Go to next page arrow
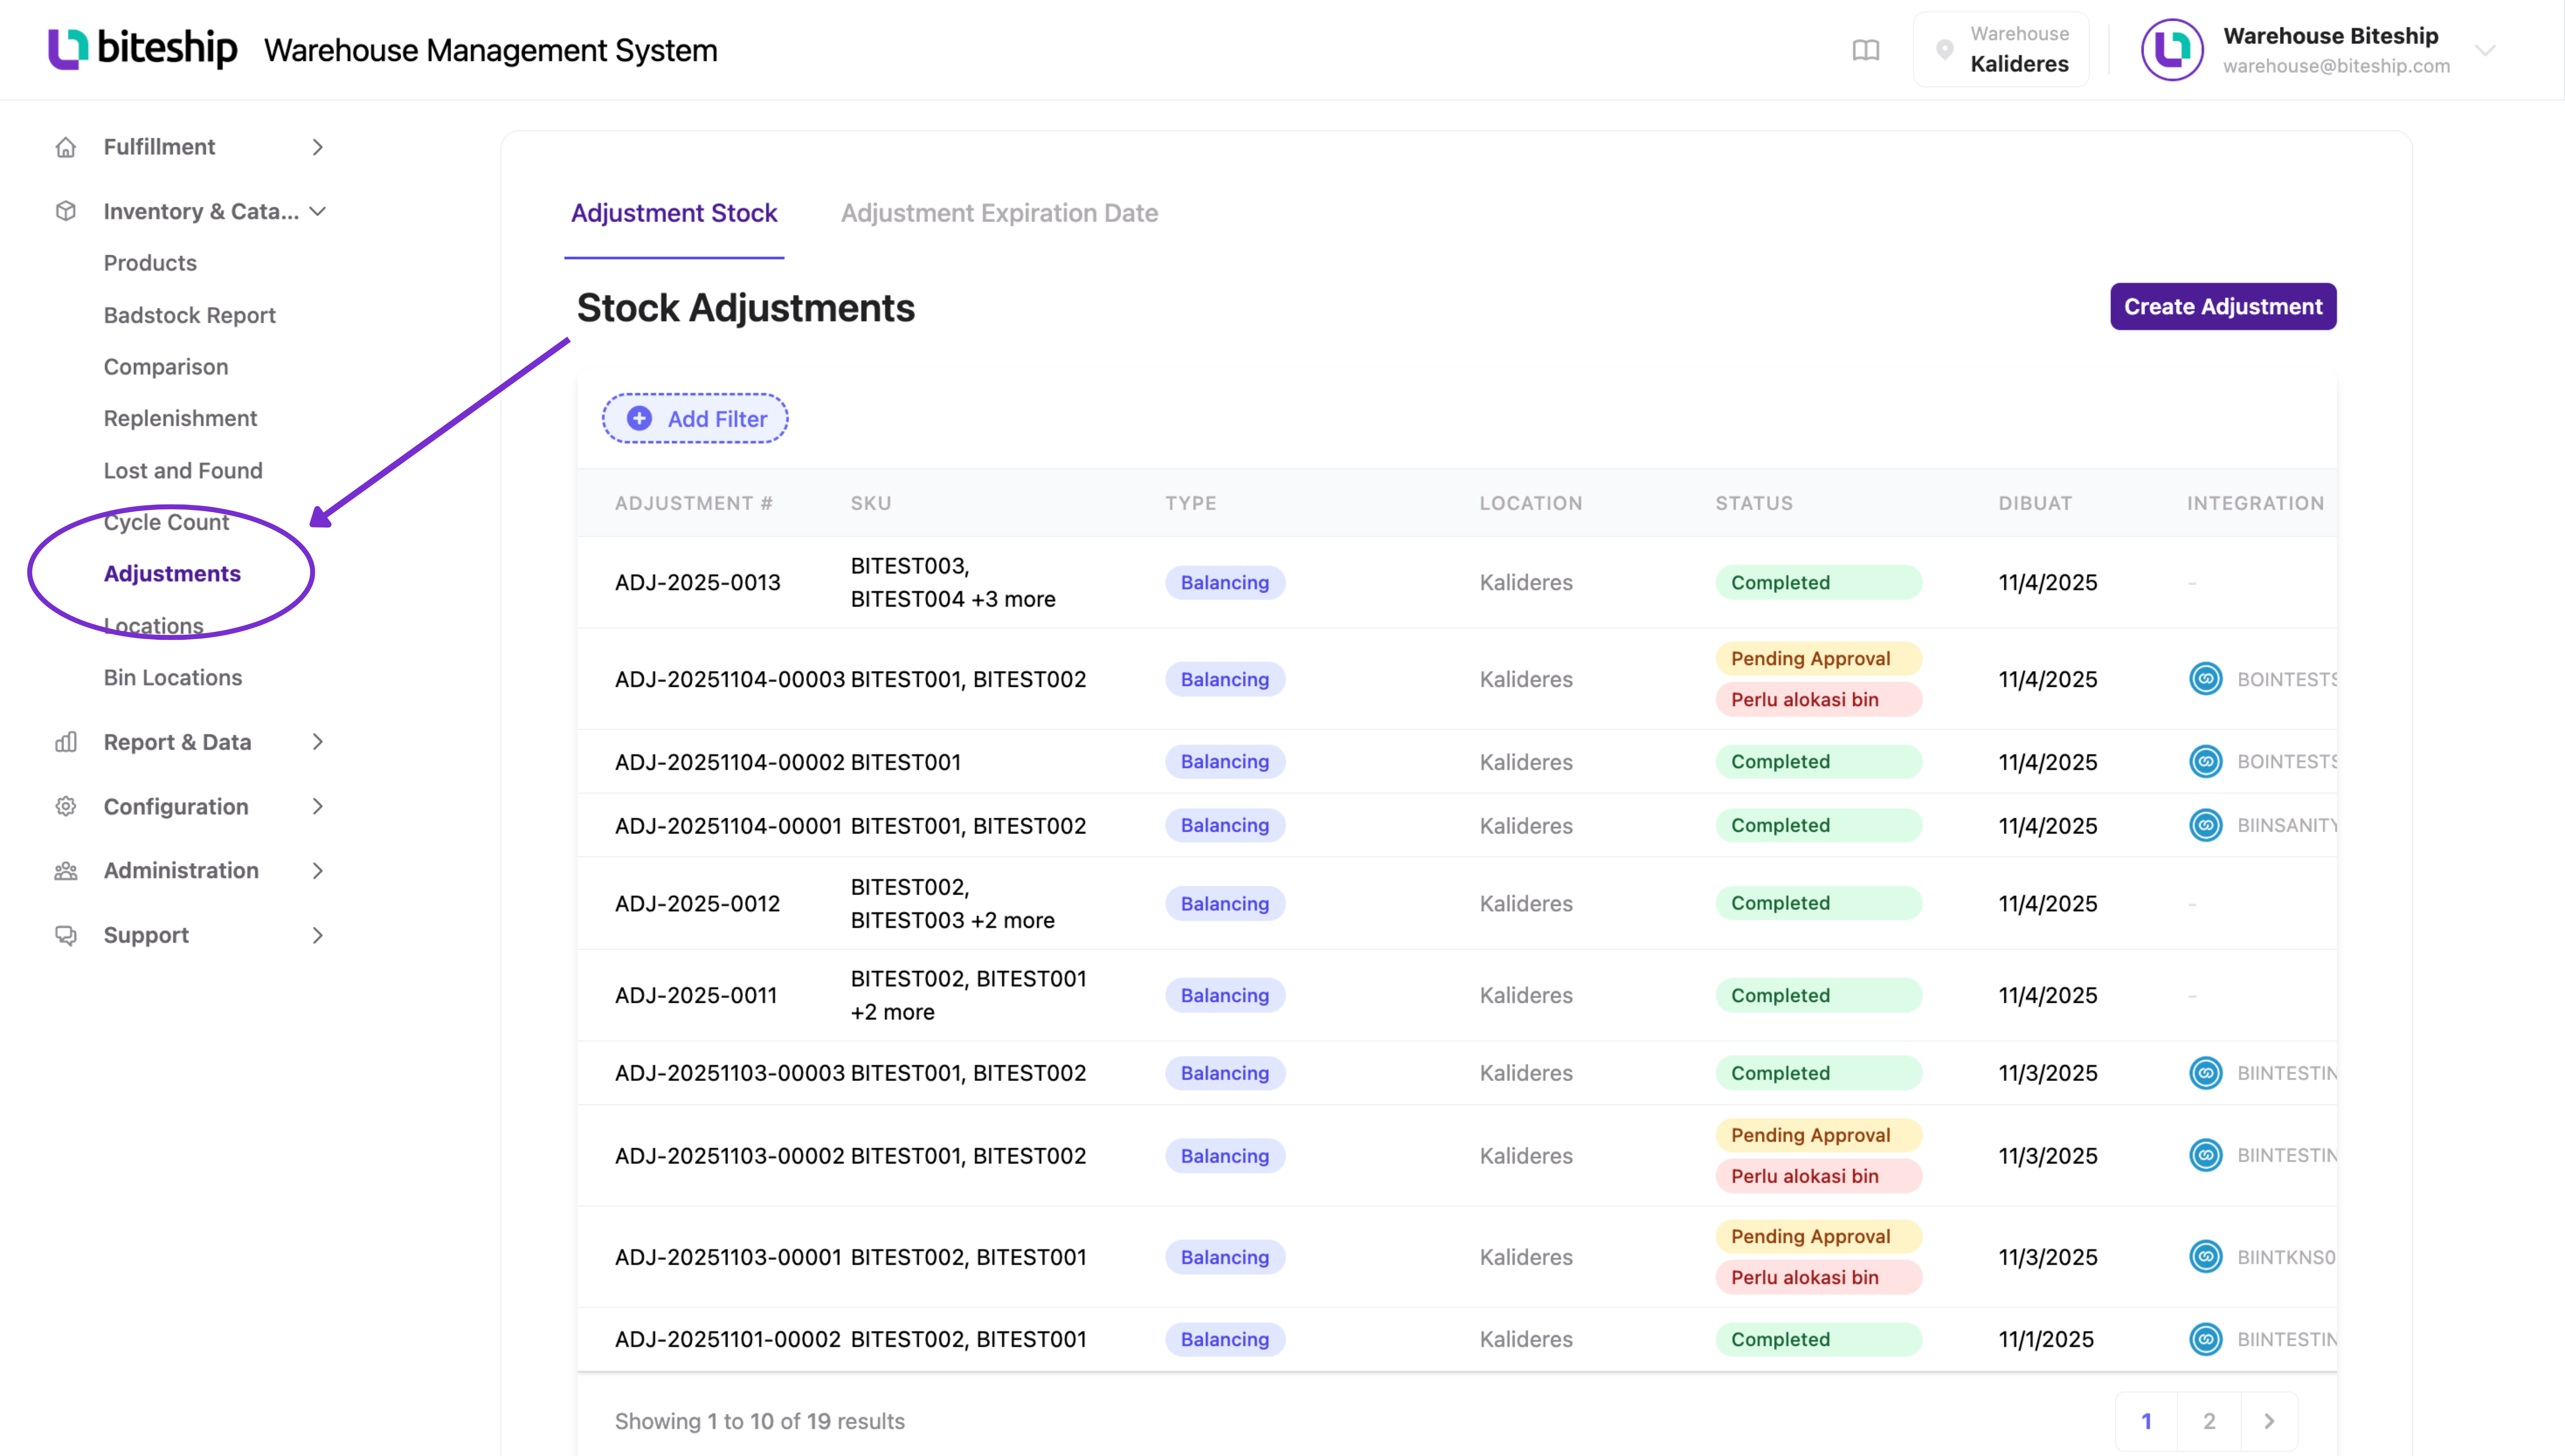 coord(2269,1421)
